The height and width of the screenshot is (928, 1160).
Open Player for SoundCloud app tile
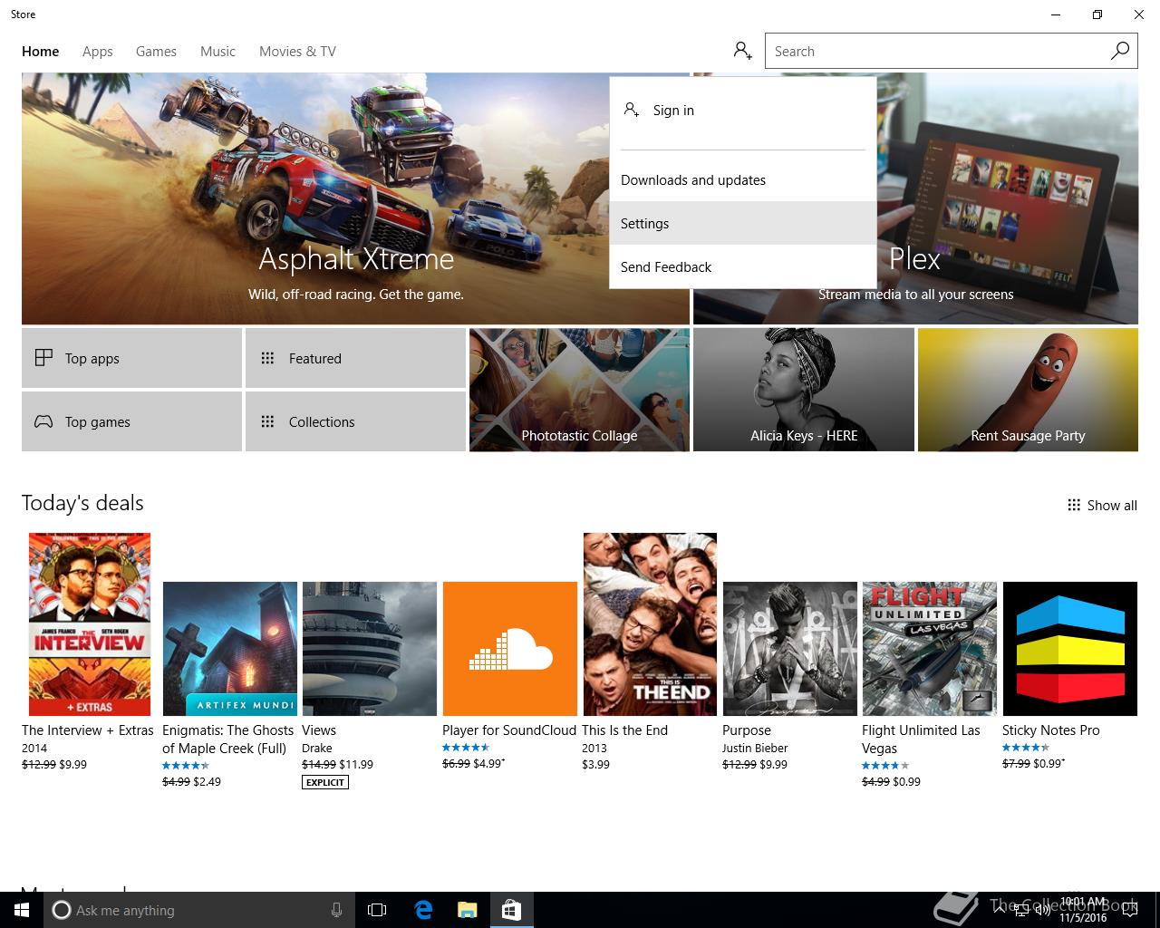point(509,649)
